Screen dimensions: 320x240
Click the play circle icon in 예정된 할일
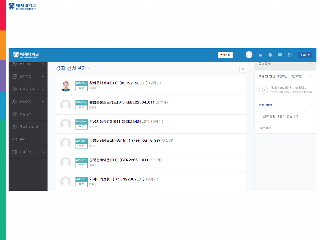263,90
